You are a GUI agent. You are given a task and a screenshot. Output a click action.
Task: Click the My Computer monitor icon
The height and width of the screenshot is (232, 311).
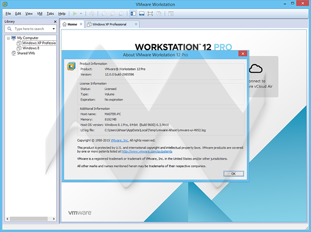tap(14, 38)
